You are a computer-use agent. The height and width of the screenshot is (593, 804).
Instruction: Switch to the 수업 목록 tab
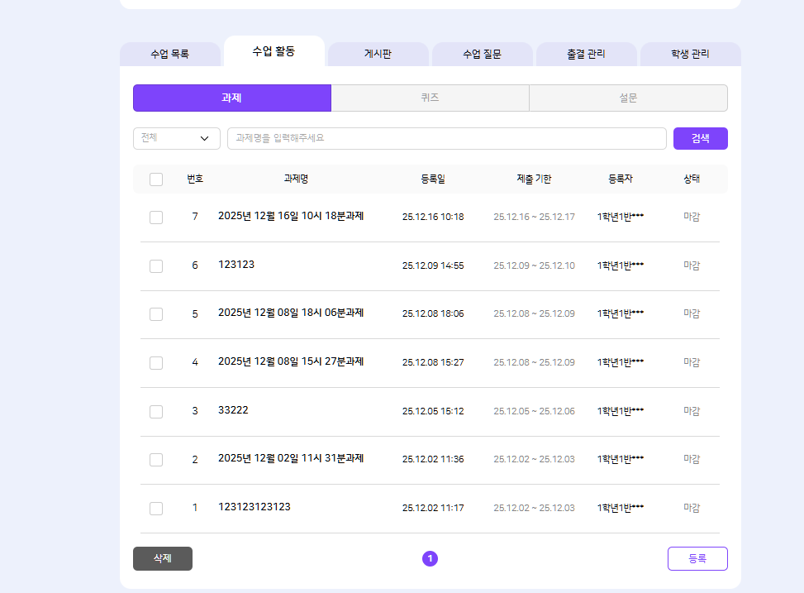pyautogui.click(x=169, y=55)
